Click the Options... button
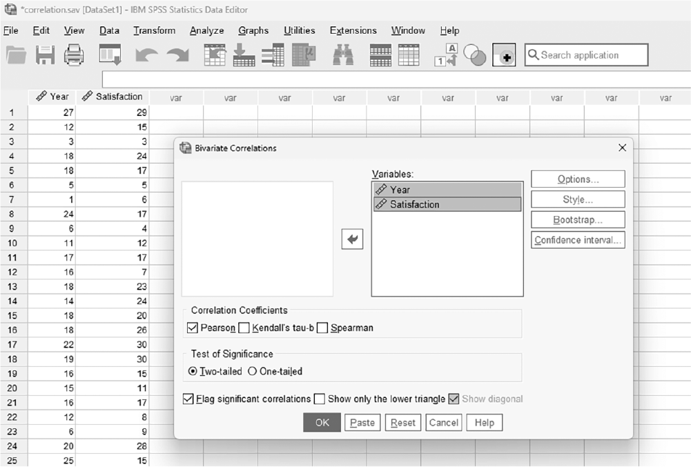 pyautogui.click(x=578, y=179)
